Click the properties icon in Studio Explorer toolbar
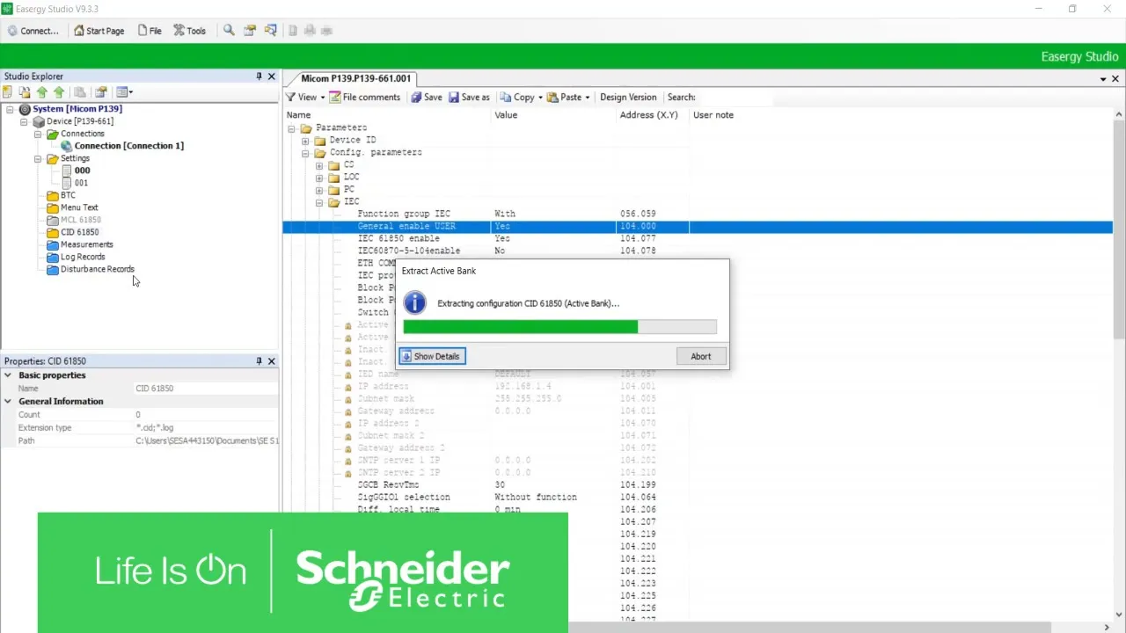 (x=100, y=91)
